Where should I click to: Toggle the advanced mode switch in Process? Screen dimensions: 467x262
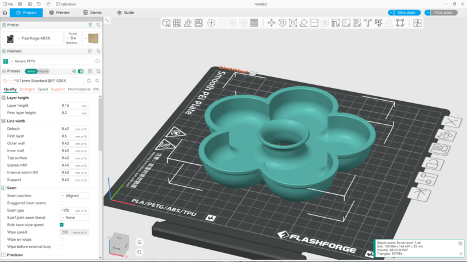point(81,72)
